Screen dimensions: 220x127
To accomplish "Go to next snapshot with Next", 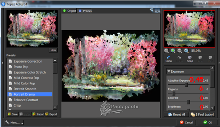I will click(210, 59).
